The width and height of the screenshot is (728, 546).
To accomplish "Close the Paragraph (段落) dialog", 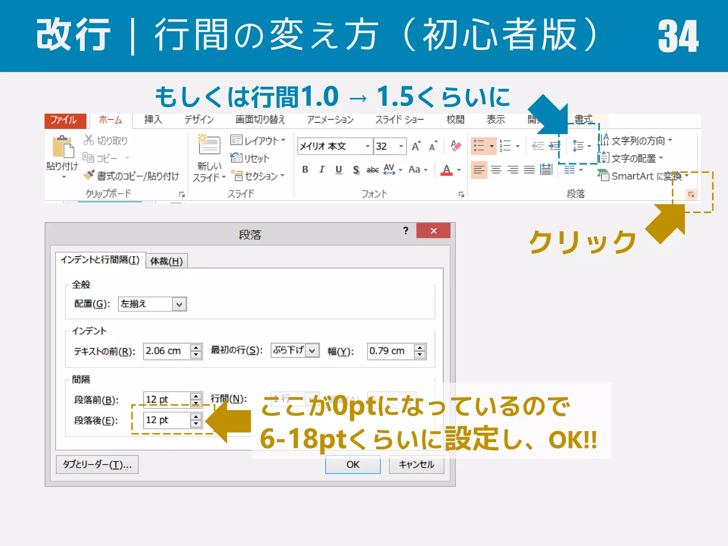I will [433, 231].
